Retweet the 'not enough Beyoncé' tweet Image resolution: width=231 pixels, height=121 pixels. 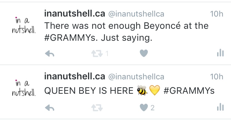pyautogui.click(x=97, y=54)
